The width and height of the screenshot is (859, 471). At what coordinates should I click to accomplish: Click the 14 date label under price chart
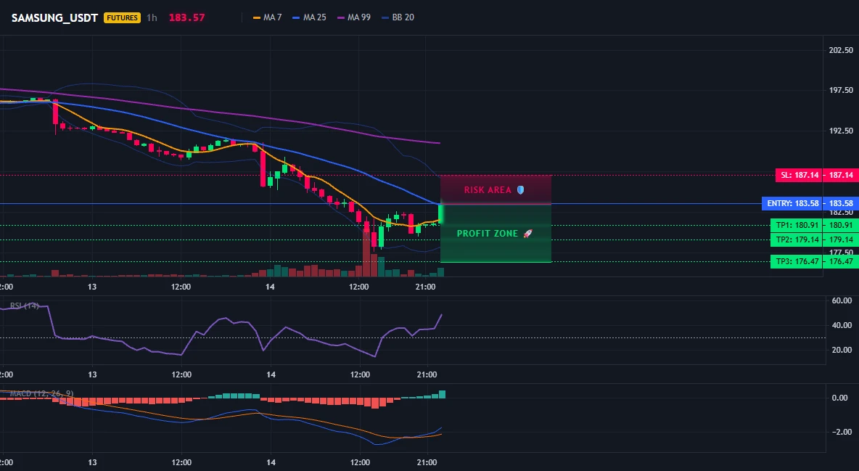(x=270, y=287)
